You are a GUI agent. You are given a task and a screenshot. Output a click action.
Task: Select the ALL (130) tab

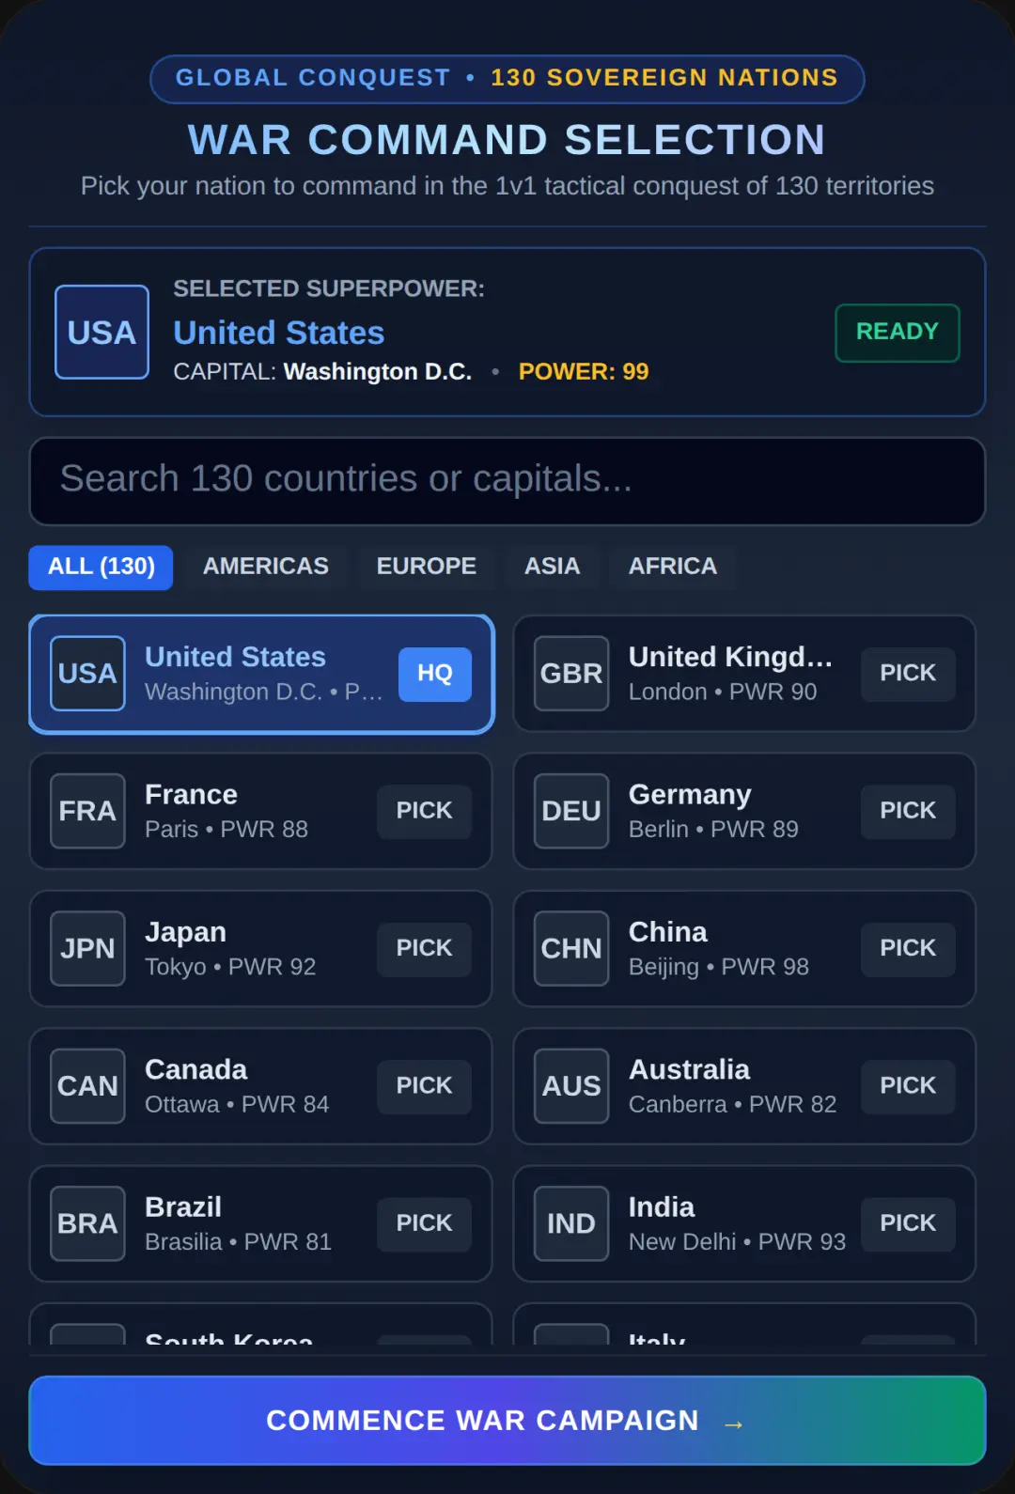(101, 567)
